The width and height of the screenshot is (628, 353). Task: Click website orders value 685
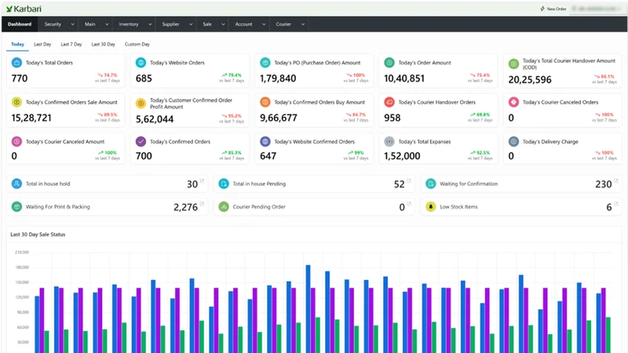(x=144, y=78)
